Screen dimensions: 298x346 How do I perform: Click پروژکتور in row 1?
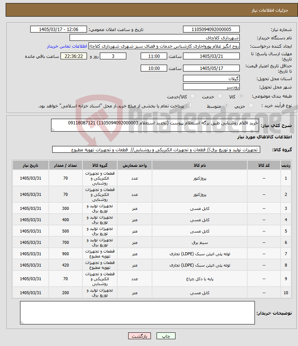(x=200, y=178)
